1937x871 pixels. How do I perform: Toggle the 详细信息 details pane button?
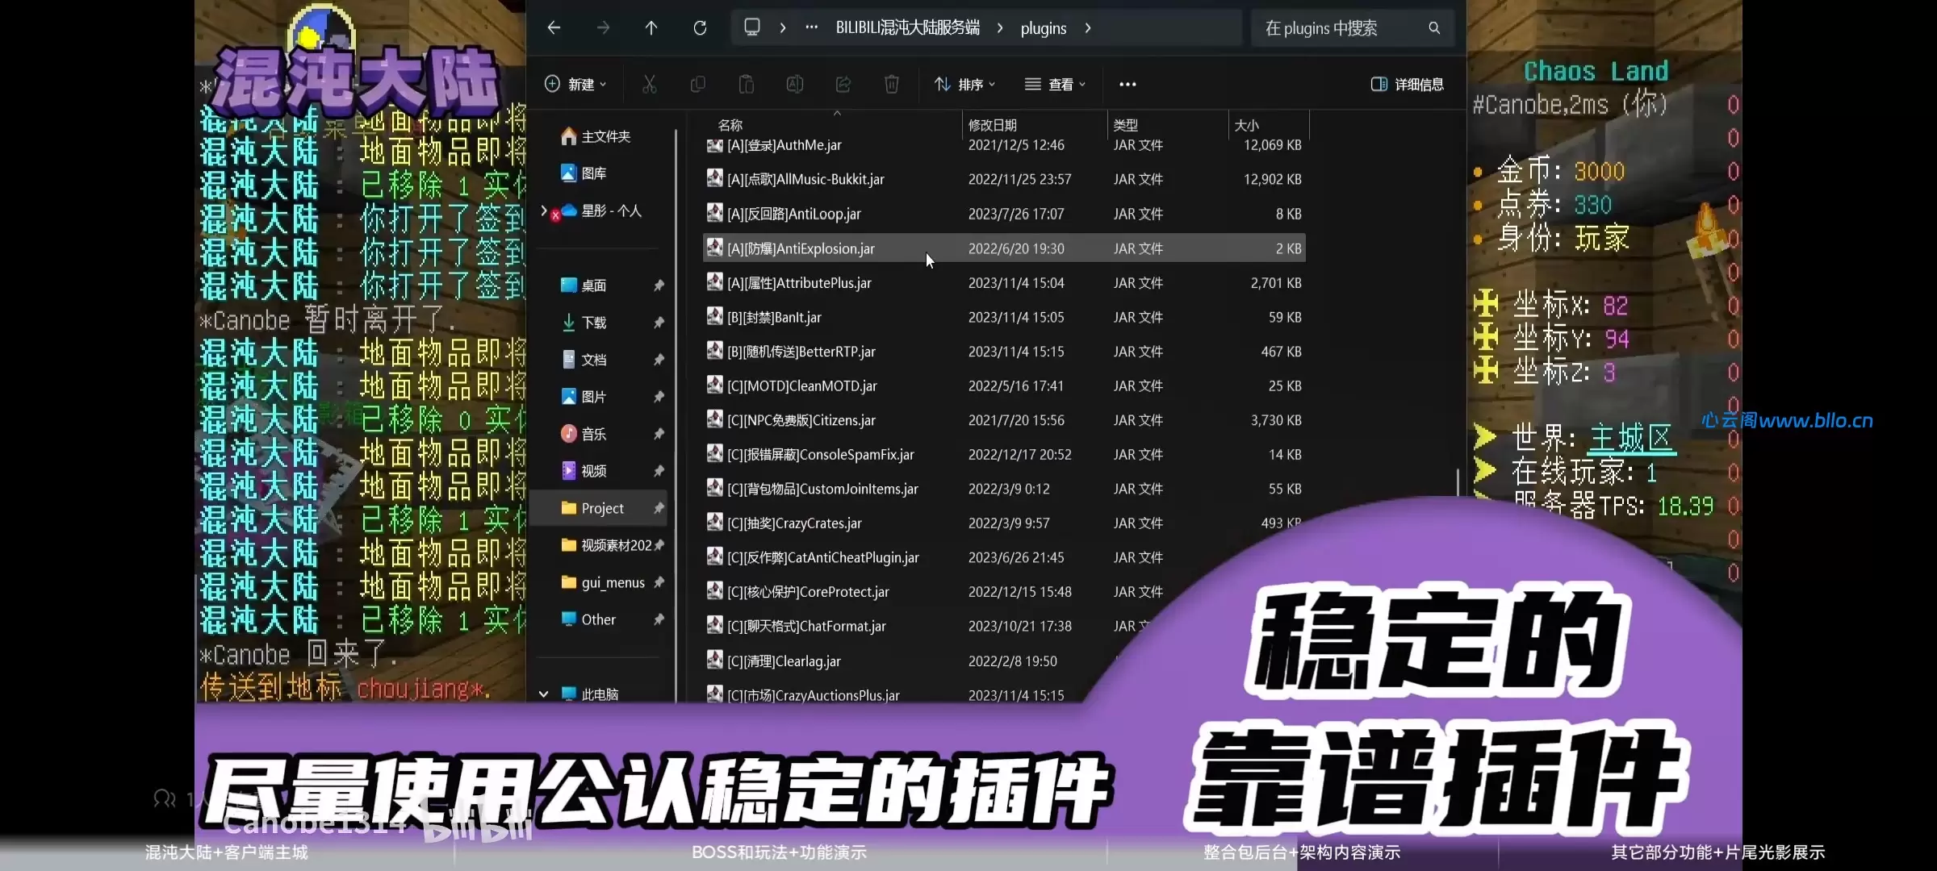coord(1407,84)
